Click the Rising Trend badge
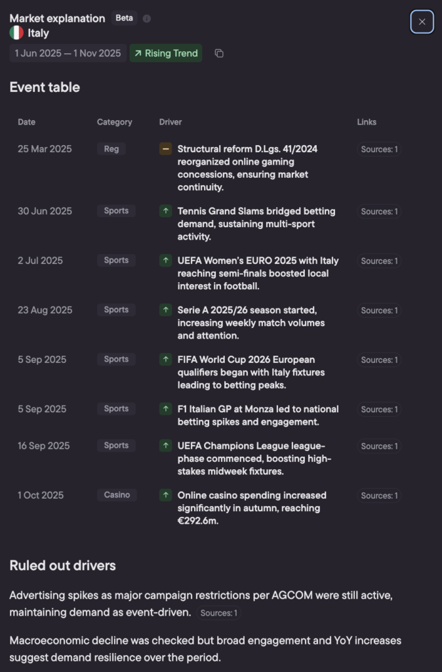The width and height of the screenshot is (442, 672). 166,53
